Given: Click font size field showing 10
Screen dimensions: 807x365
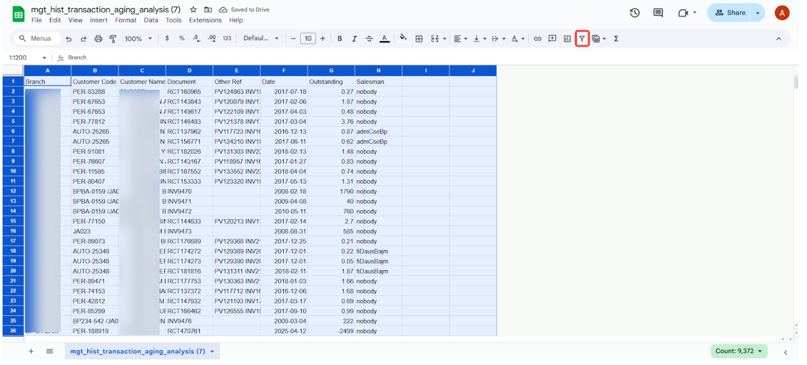Looking at the screenshot, I should click(308, 39).
